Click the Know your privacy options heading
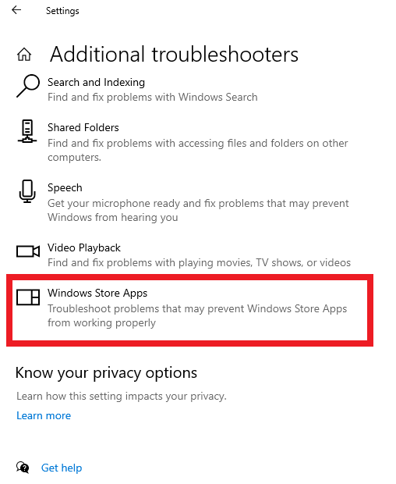Viewport: 396px width, 484px height. click(106, 373)
